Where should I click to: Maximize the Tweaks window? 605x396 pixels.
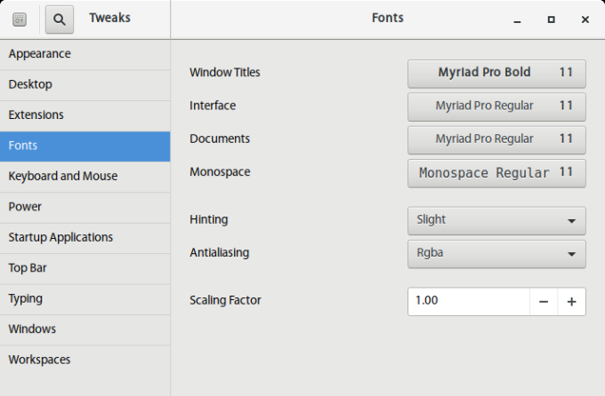(x=552, y=20)
